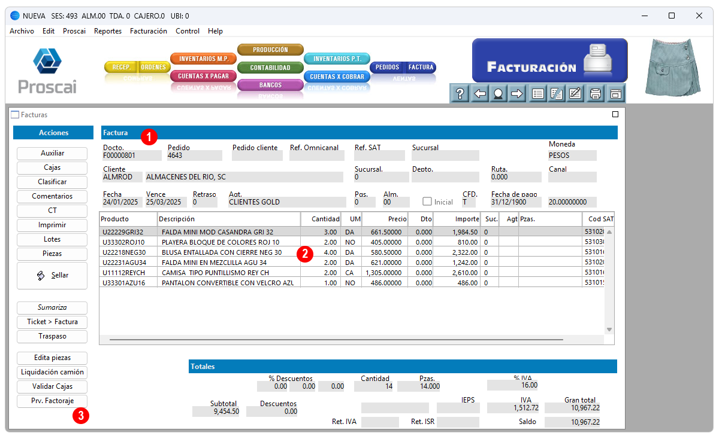The height and width of the screenshot is (439, 719).
Task: Click the Traspaso button
Action: click(x=53, y=336)
